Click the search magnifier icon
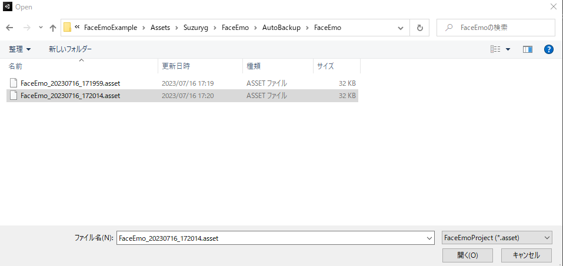The height and width of the screenshot is (266, 563). coord(450,28)
